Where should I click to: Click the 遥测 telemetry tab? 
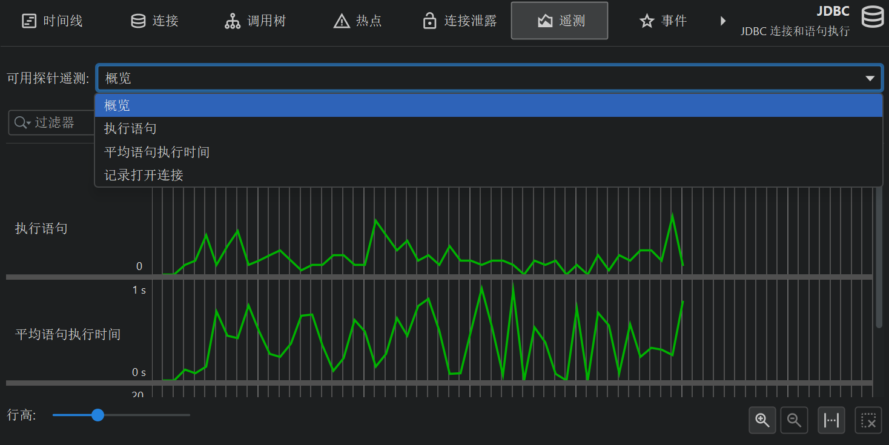[x=560, y=21]
